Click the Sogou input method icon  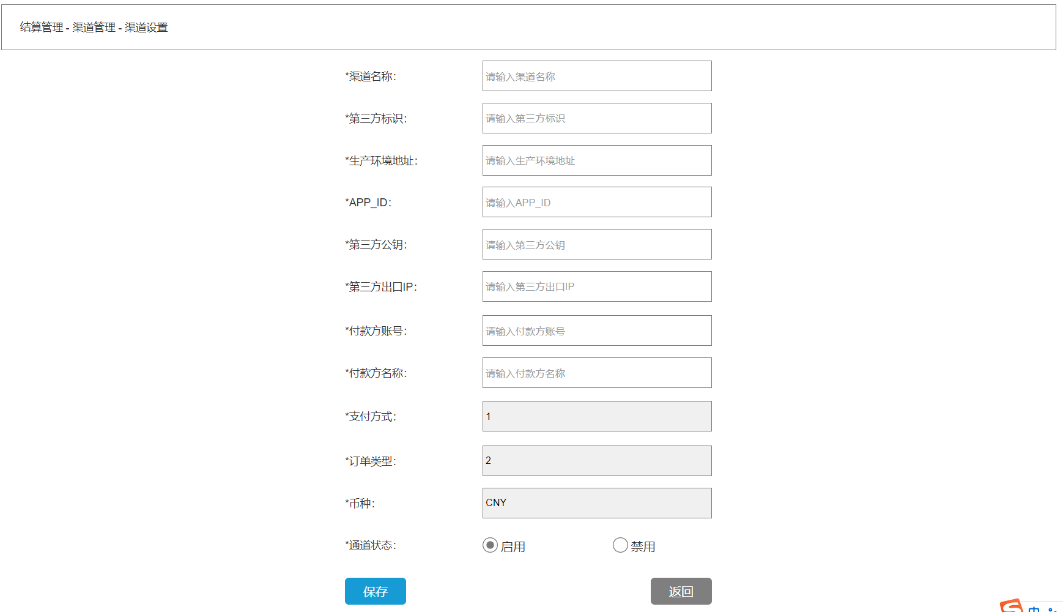[x=1012, y=606]
